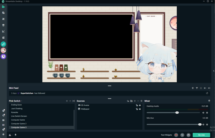This screenshot has height=138, width=215.
Task: Open the grid layout icon in the lower sidebar
Action: pyautogui.click(x=3, y=120)
